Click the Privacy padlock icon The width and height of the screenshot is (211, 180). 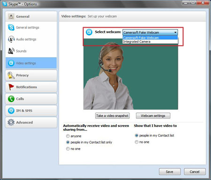[x=11, y=75]
